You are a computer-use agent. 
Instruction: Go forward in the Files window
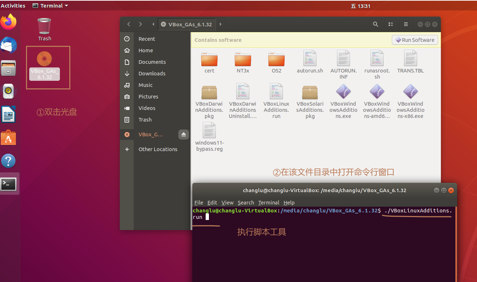140,24
